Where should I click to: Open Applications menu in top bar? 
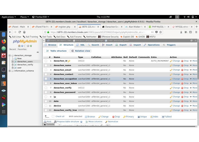(x=9, y=17)
